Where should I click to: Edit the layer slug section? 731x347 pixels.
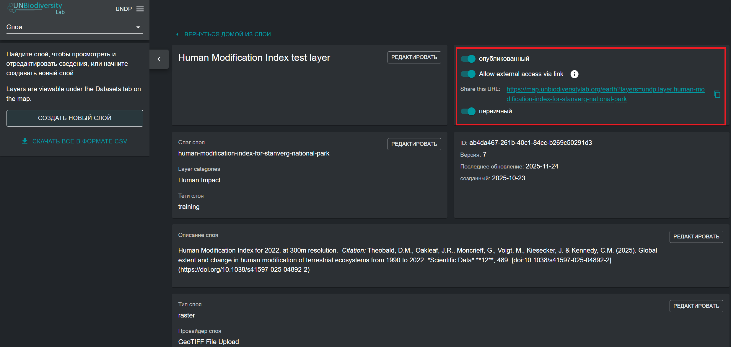(414, 144)
